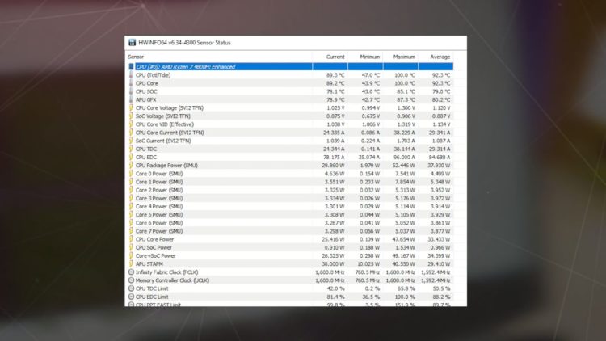Select the APU GFX sensor label
The image size is (606, 341).
click(x=145, y=99)
